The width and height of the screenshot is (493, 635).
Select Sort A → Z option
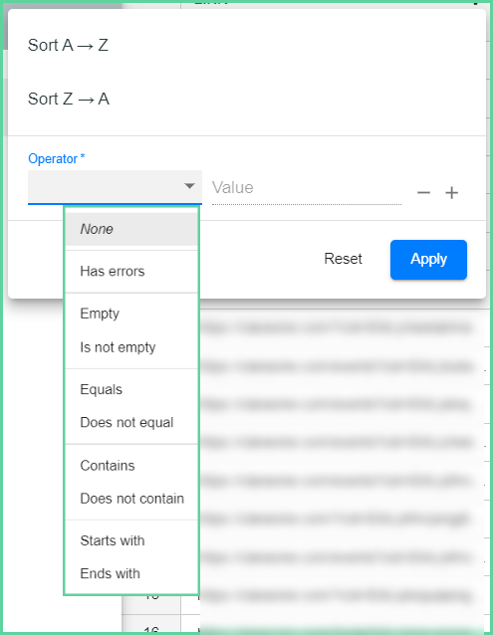(x=68, y=45)
